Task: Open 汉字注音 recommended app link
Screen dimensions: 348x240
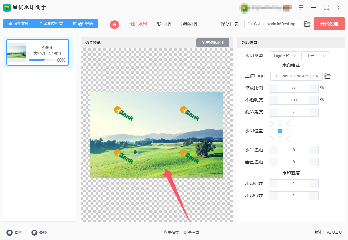Action: [191, 232]
